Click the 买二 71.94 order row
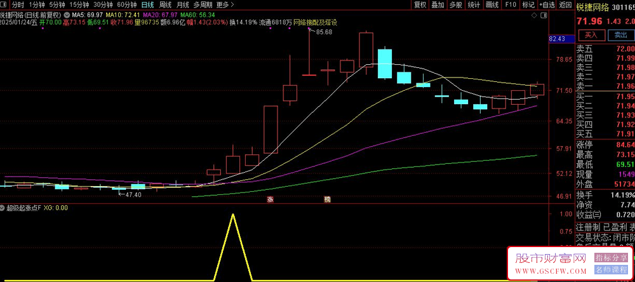This screenshot has height=282, width=635. click(605, 105)
